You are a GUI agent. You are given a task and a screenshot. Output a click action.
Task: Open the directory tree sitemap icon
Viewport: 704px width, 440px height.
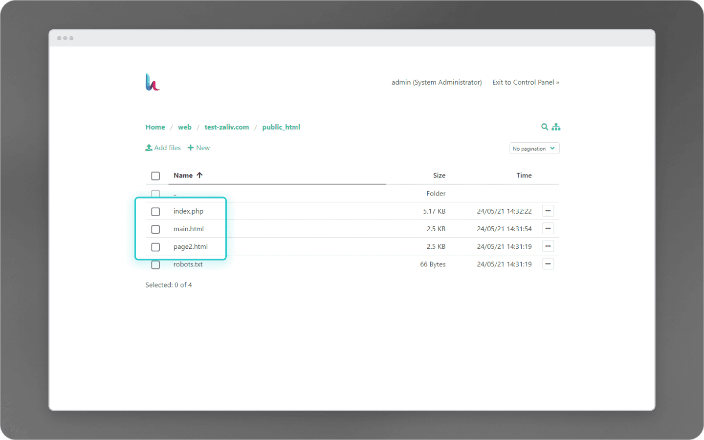pyautogui.click(x=556, y=127)
